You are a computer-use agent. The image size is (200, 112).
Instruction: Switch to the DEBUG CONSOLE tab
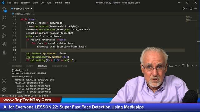59,66
